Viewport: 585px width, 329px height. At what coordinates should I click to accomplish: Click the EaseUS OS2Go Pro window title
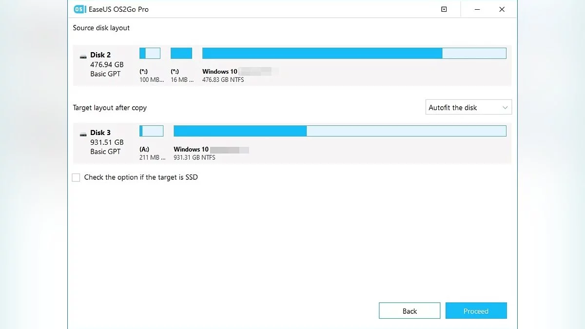pyautogui.click(x=118, y=9)
